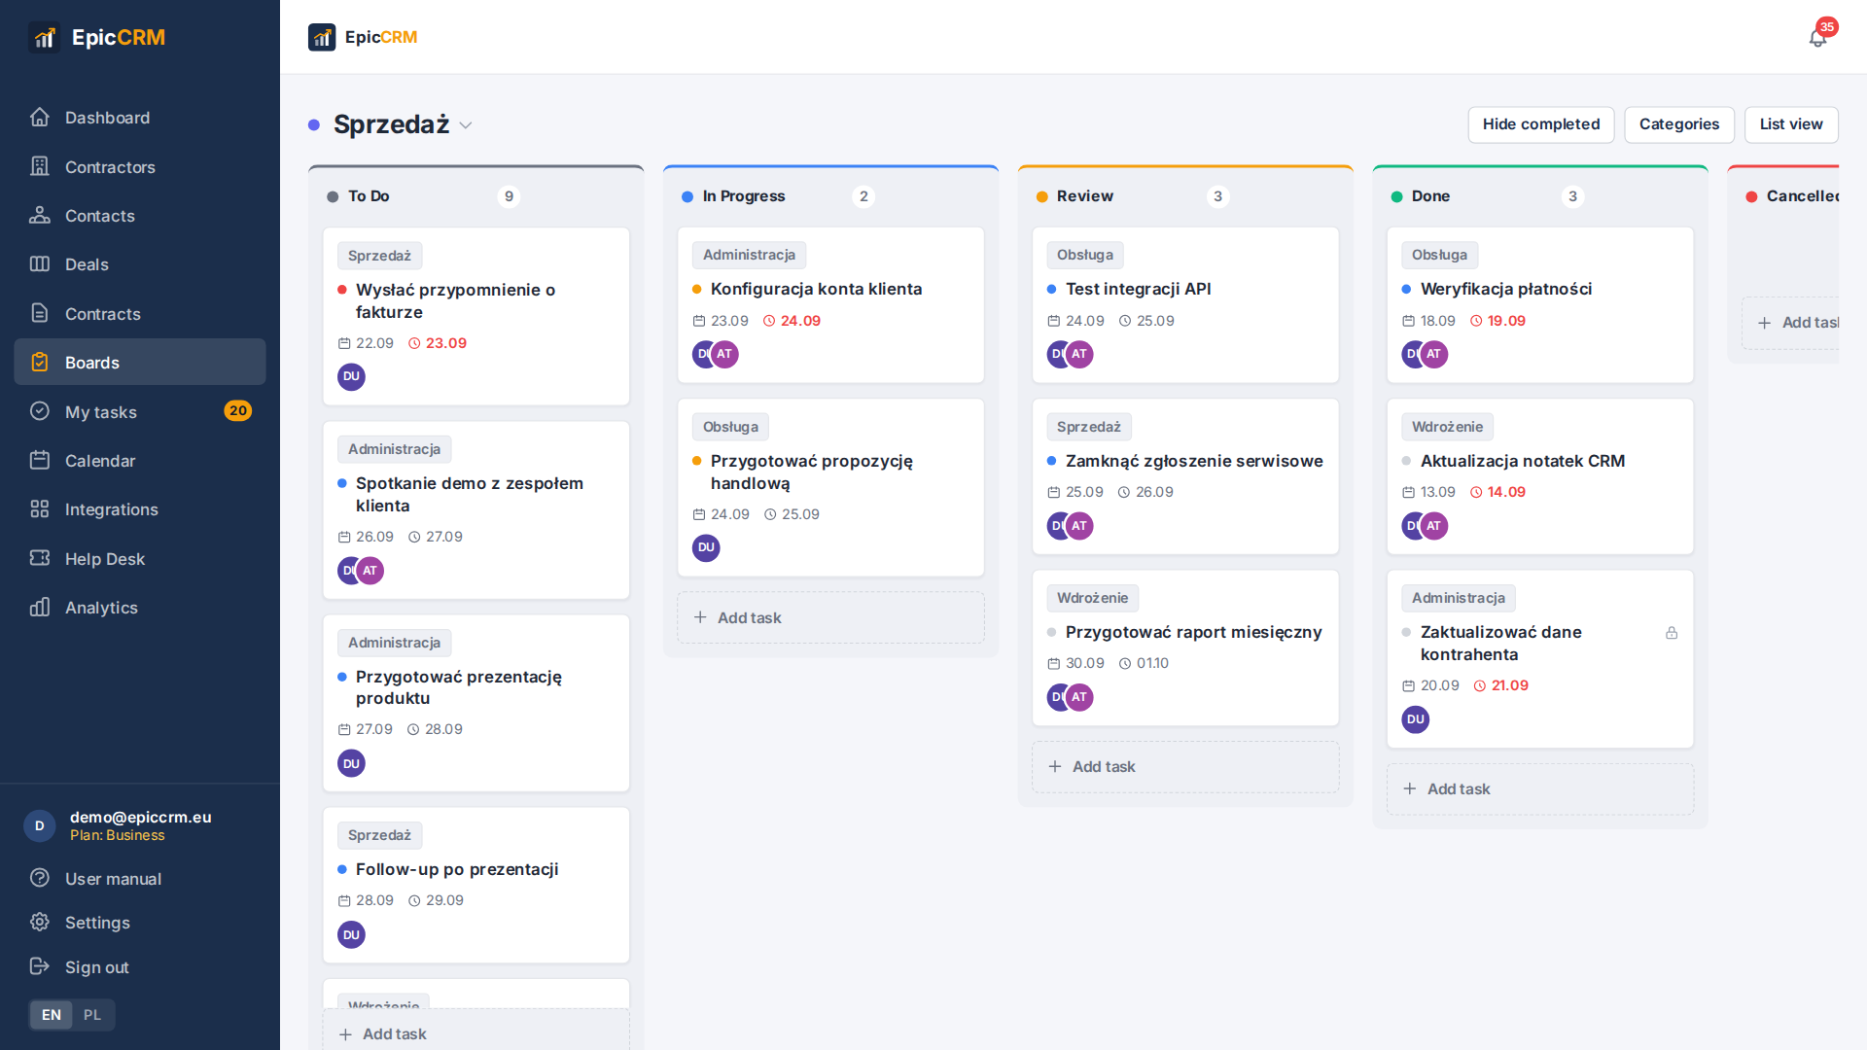Open Spotkanie demo z zespołem klienta card

pyautogui.click(x=476, y=509)
